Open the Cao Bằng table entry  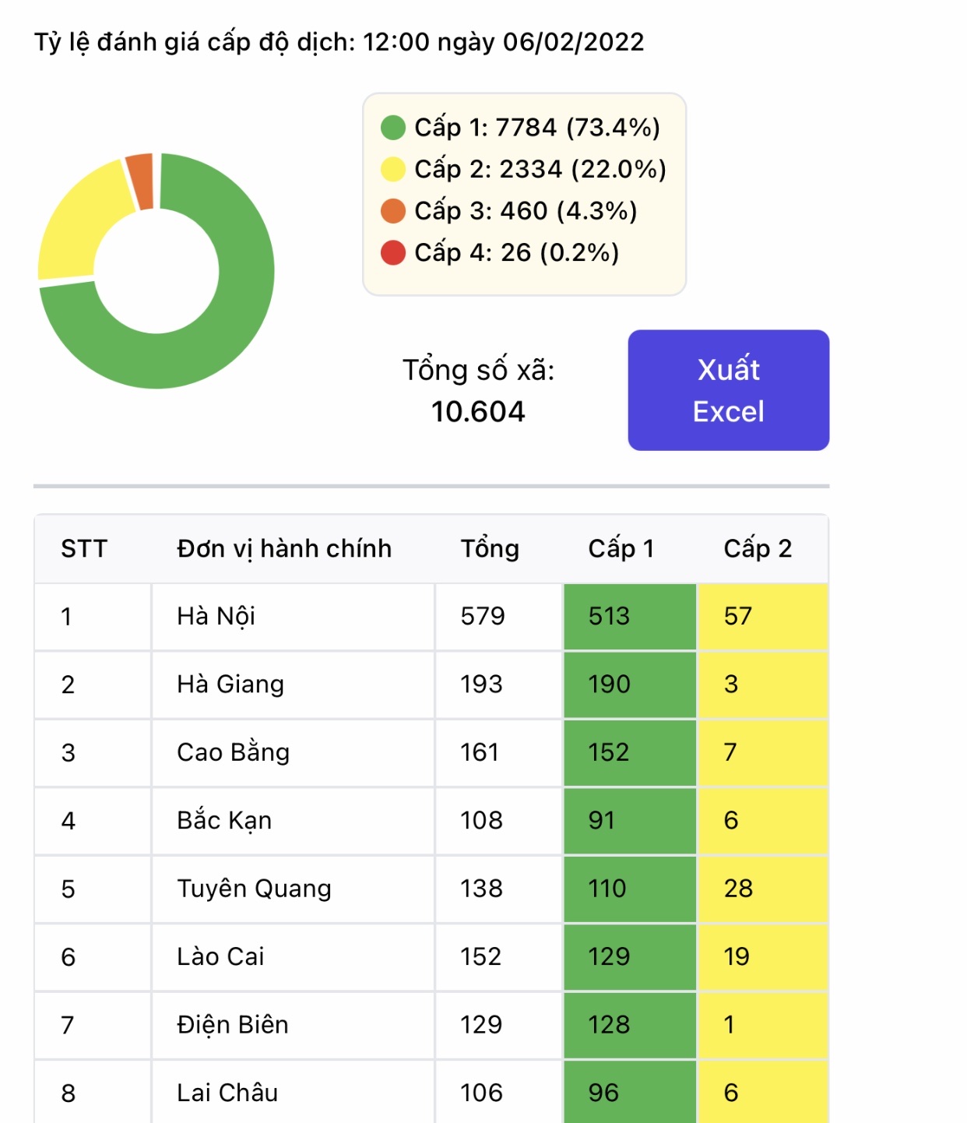coord(234,752)
